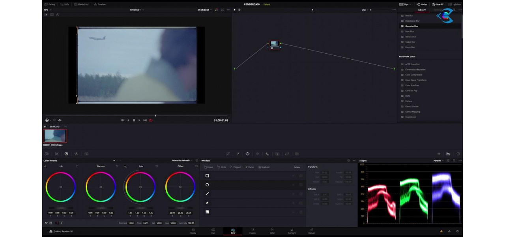Reset the Lift color wheel

point(77,166)
